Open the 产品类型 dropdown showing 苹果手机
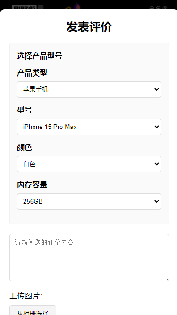Viewport: 177px width, 315px height. [89, 89]
